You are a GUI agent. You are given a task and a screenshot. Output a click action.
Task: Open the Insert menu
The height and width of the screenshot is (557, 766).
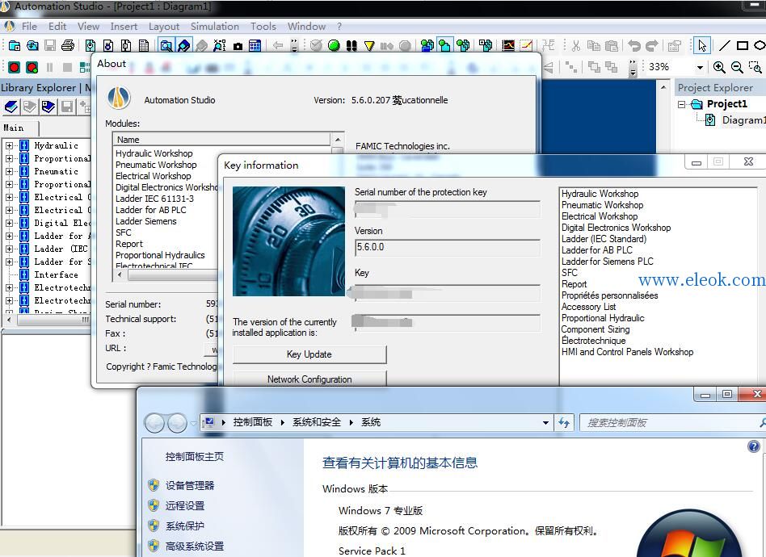point(124,27)
